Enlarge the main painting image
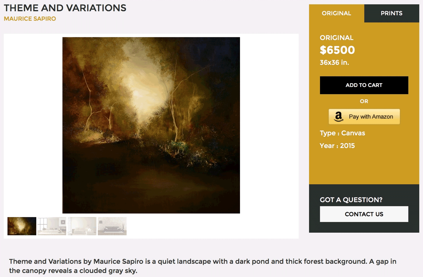 click(x=151, y=125)
